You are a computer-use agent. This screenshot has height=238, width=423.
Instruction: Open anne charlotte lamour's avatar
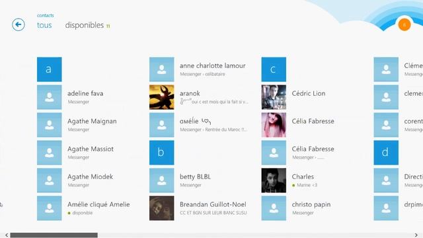161,69
